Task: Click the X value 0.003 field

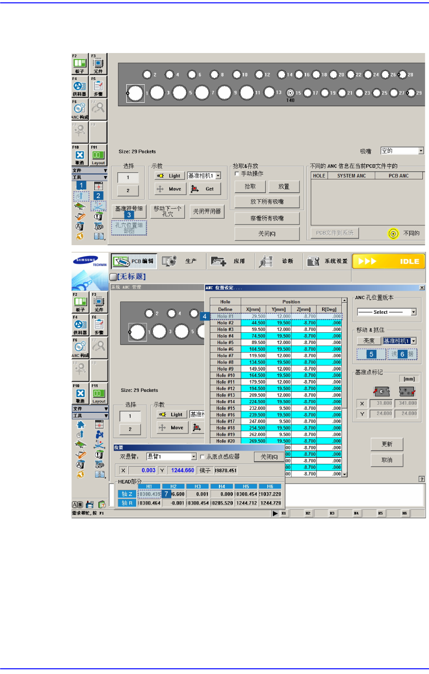Action: [142, 470]
